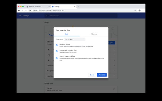Expand the Import bookmarks row chevron
162x101 pixels.
pos(114,76)
